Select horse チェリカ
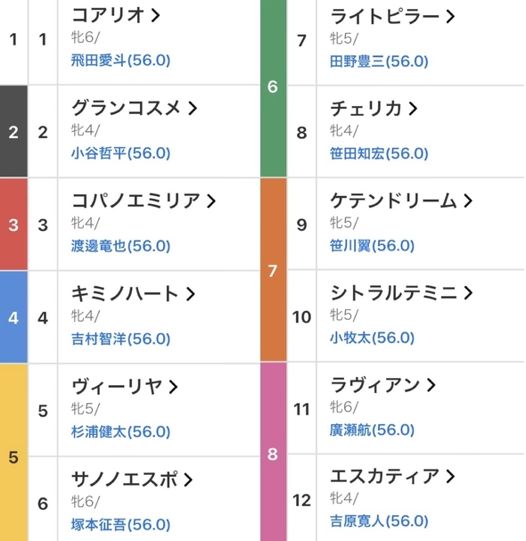 366,109
